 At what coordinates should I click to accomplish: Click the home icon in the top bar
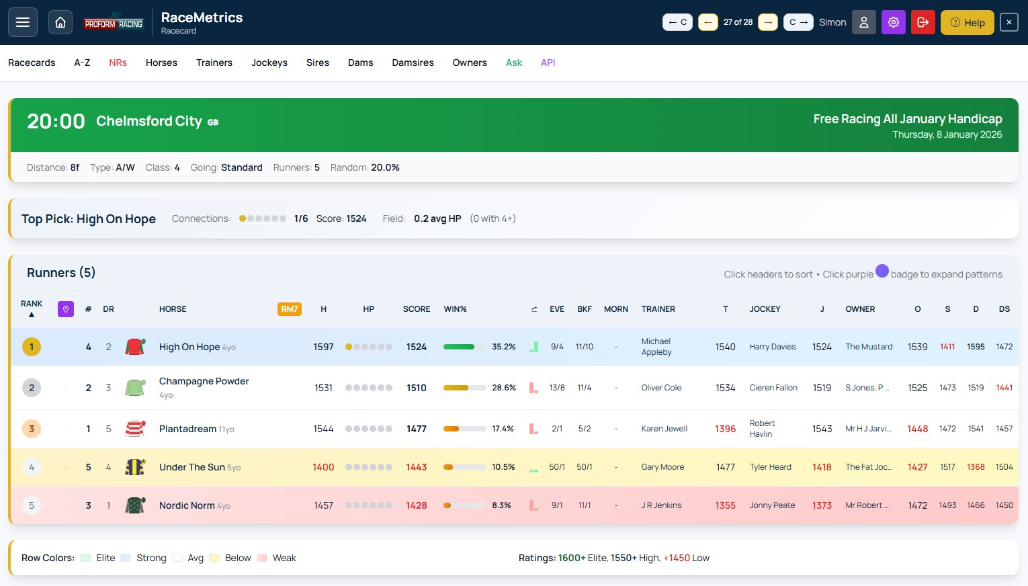[x=60, y=22]
